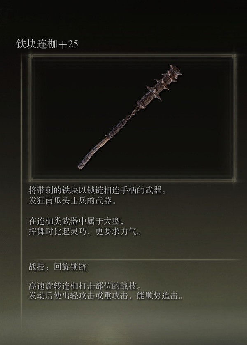Click the chain link connecting head and handle
This screenshot has width=247, height=345.
[x=133, y=113]
